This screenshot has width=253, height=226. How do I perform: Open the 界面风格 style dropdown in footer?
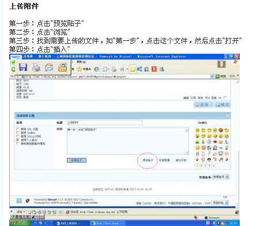coord(220,203)
